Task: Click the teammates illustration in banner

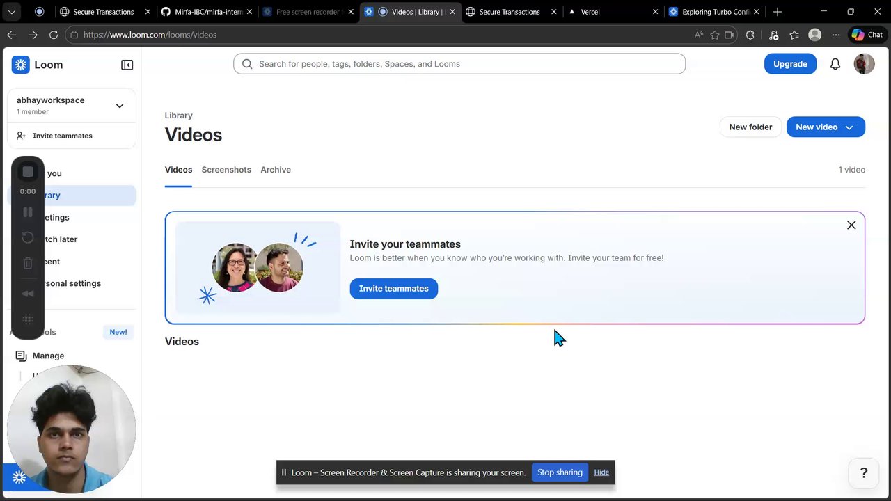Action: 258,267
